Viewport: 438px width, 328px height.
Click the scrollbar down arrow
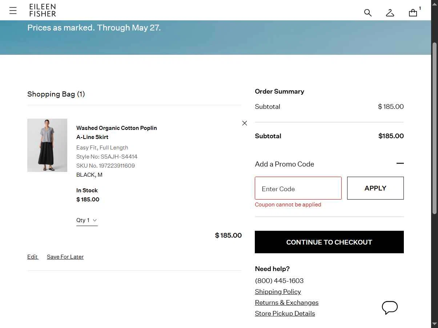[x=434, y=324]
